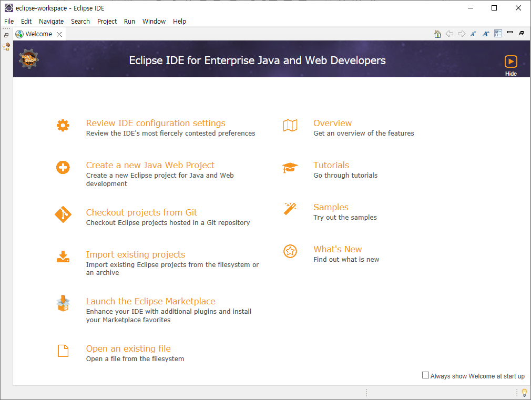Click 'Checkout Eclipse projects hosted in a Git repository'
This screenshot has width=531, height=400.
coord(168,222)
